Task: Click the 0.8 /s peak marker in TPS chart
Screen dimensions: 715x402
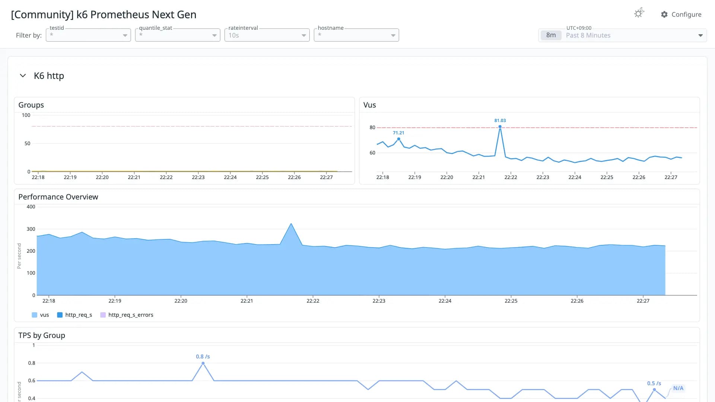Action: (203, 363)
